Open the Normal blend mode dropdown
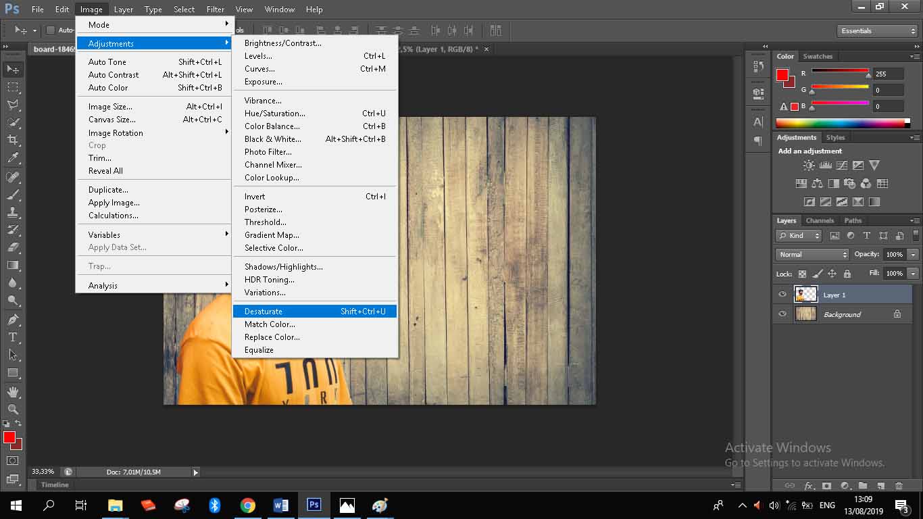The width and height of the screenshot is (923, 519). pos(812,255)
